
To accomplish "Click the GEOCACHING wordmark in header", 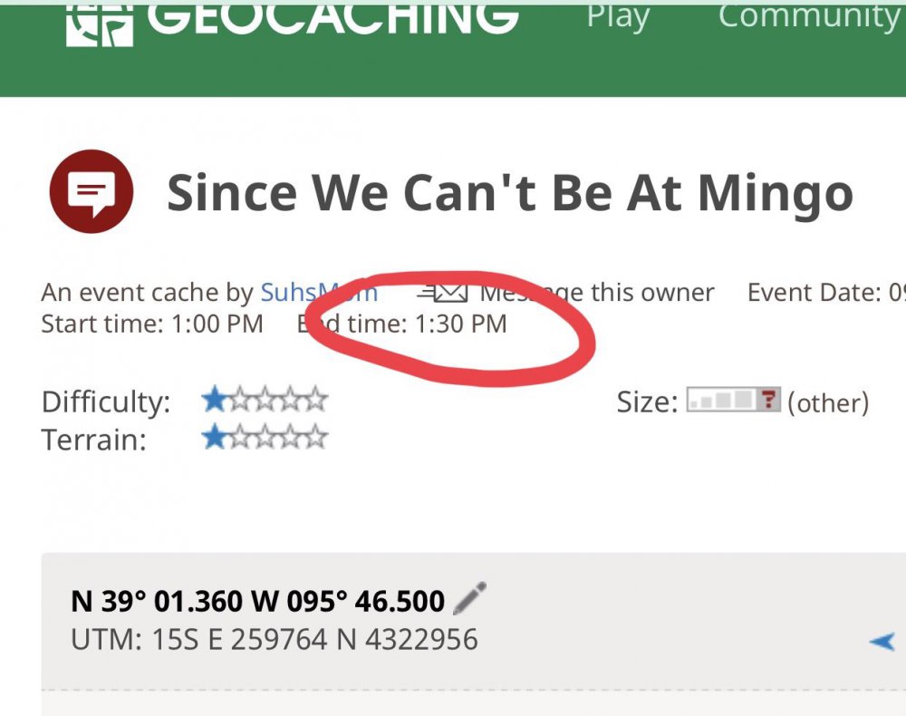I will (x=333, y=19).
